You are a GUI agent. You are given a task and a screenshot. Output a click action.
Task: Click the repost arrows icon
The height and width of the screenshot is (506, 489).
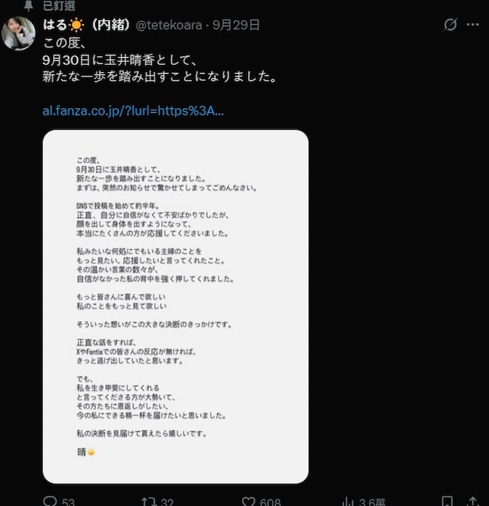click(x=149, y=502)
